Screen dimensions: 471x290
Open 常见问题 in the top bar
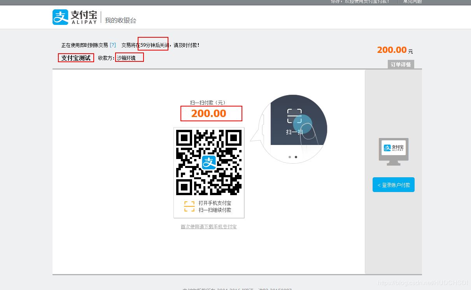[x=411, y=2]
